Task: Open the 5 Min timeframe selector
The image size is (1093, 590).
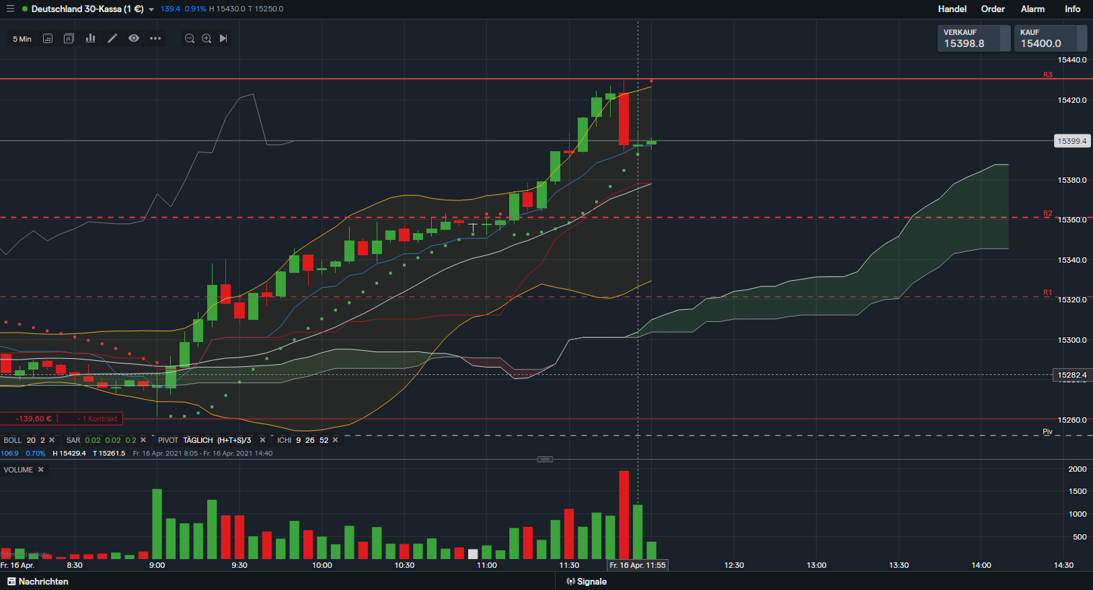Action: coord(22,39)
